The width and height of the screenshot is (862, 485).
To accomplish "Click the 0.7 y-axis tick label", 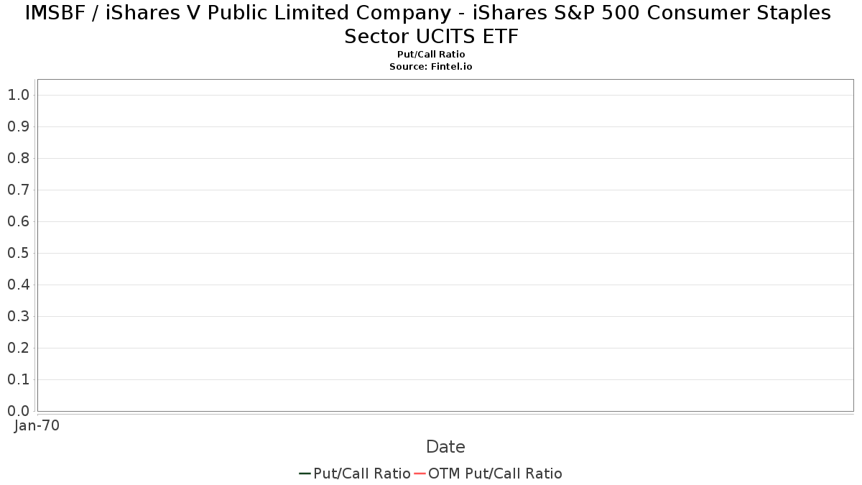I will coord(18,190).
